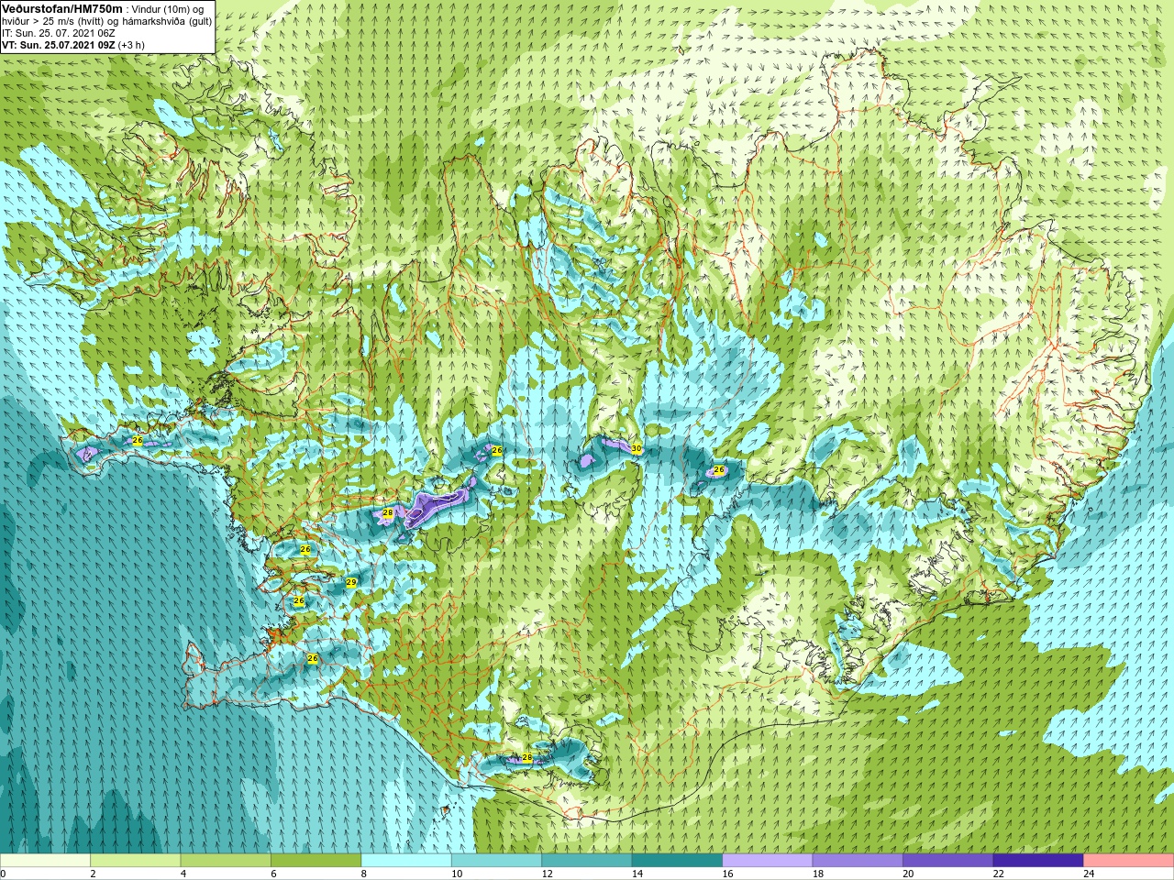Click the dark teal 14–16 m/s legend swatch

[x=678, y=861]
